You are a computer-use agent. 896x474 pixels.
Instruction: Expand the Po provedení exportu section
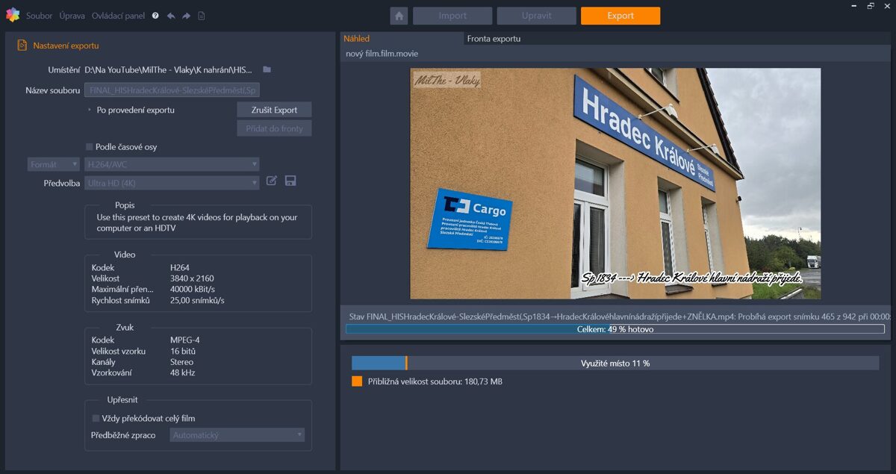click(88, 109)
